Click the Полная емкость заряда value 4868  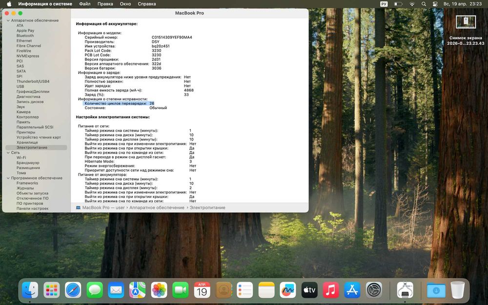pos(188,90)
